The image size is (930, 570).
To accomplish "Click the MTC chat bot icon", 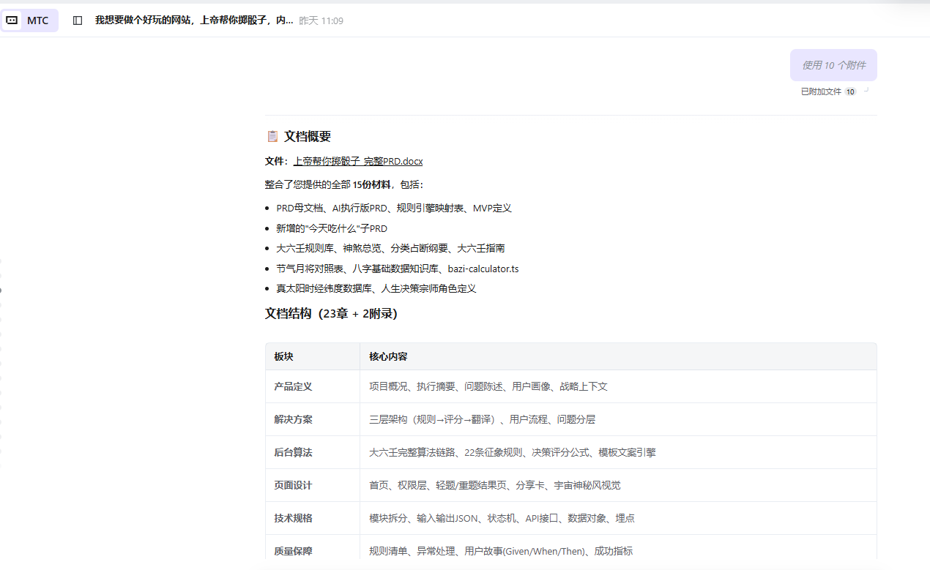I will tap(12, 20).
